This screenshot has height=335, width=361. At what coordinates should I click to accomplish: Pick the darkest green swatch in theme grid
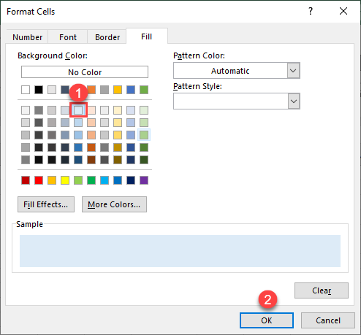coord(144,160)
